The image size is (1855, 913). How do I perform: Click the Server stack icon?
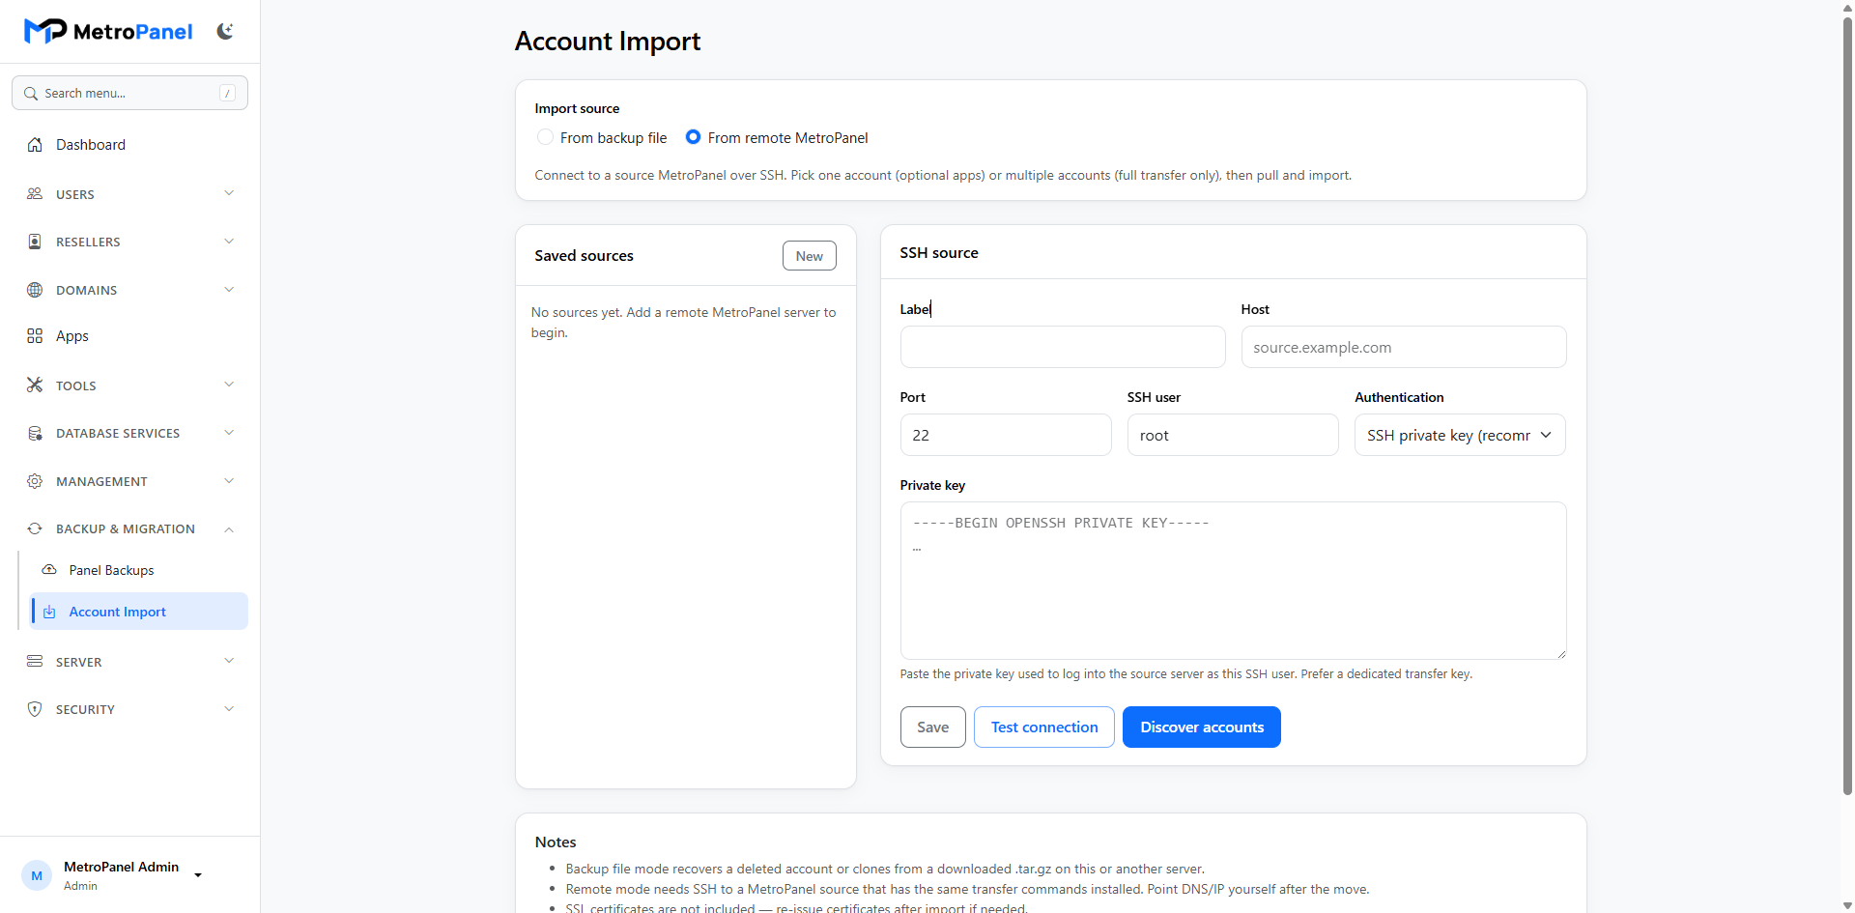coord(35,662)
